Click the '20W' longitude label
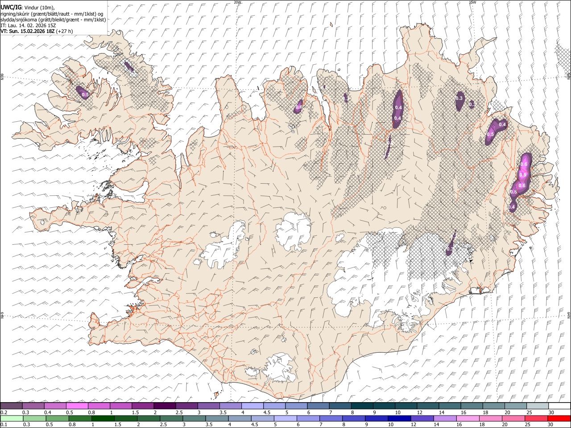 click(x=237, y=2)
